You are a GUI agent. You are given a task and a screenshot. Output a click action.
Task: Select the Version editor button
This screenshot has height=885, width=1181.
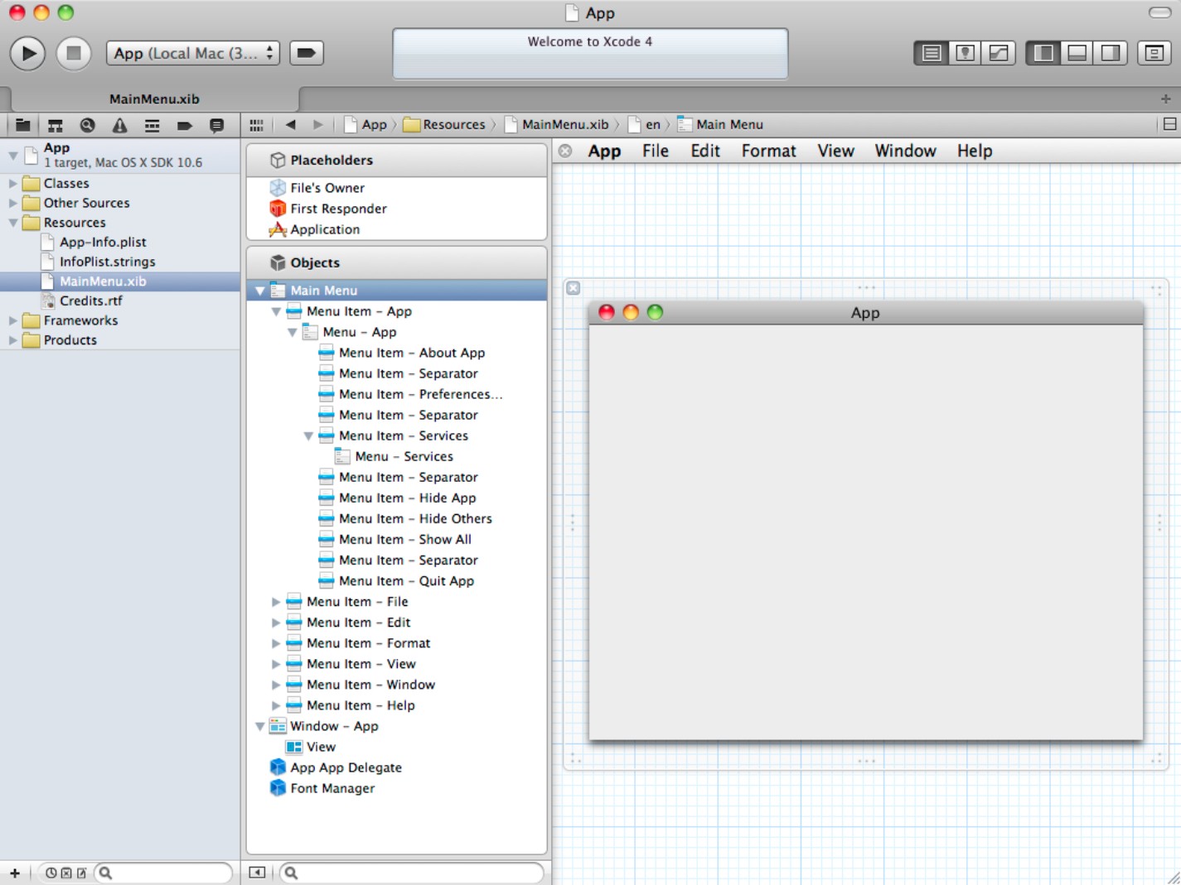[x=999, y=53]
